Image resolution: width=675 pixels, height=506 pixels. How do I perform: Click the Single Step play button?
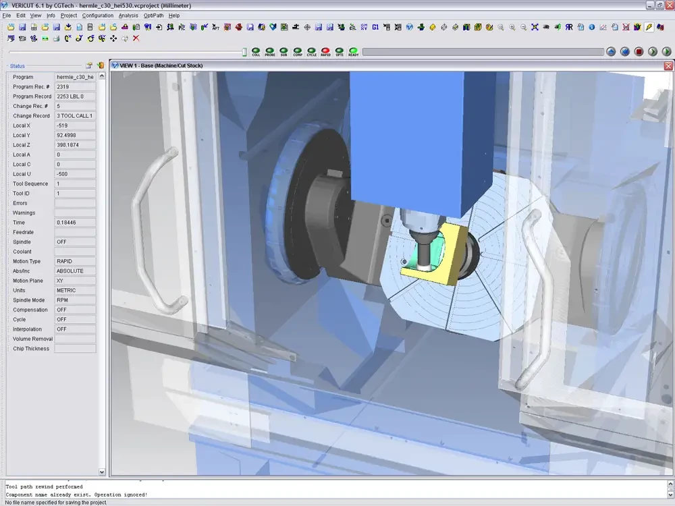click(x=653, y=52)
